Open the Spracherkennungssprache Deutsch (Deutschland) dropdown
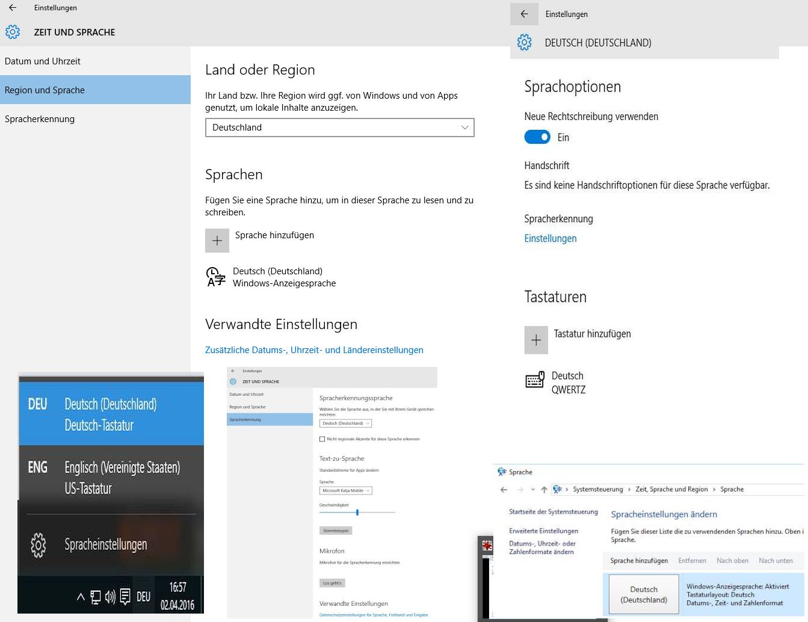Screen dimensions: 808x622 pyautogui.click(x=345, y=423)
